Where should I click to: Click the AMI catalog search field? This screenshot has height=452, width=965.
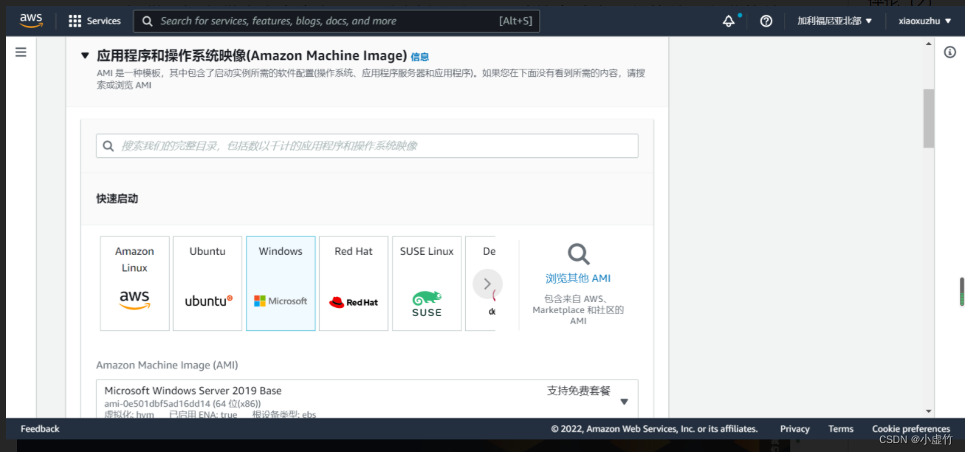click(367, 145)
